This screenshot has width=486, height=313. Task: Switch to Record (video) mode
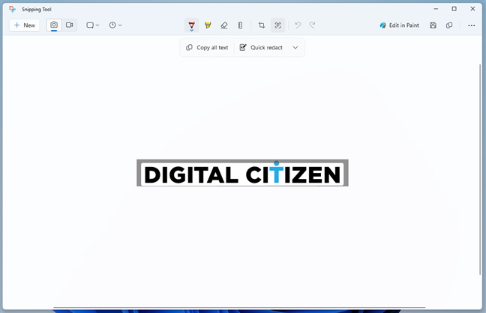tap(70, 25)
